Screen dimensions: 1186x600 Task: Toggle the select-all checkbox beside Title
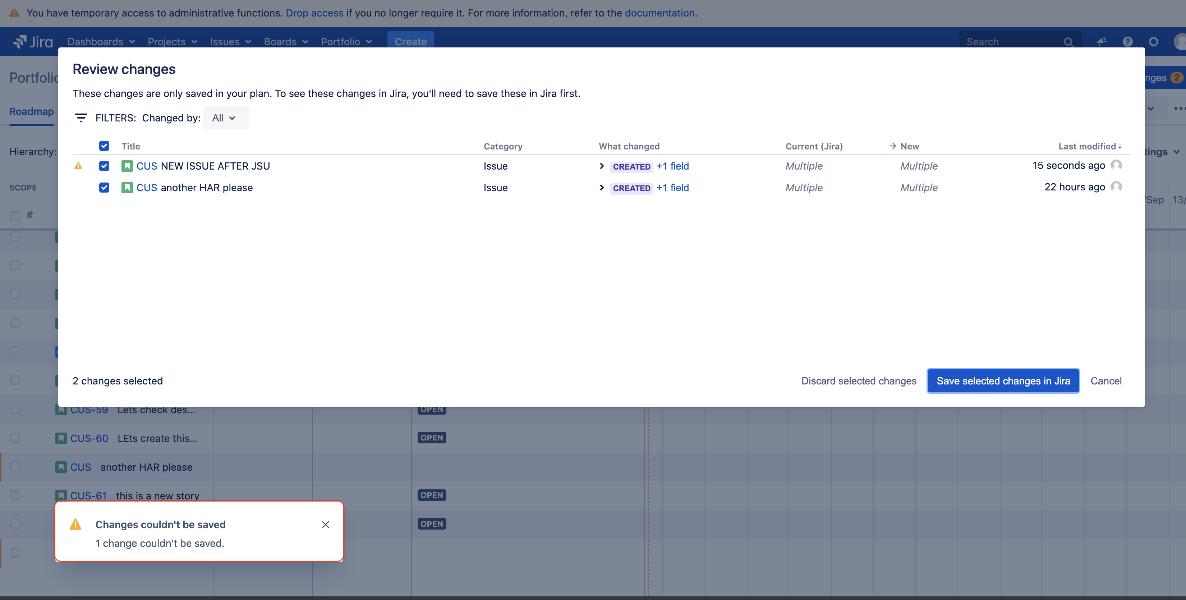pyautogui.click(x=104, y=146)
